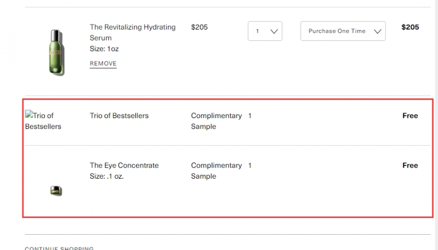Open The Revitalizing Hydrating Serum product name
The height and width of the screenshot is (250, 438).
click(132, 33)
